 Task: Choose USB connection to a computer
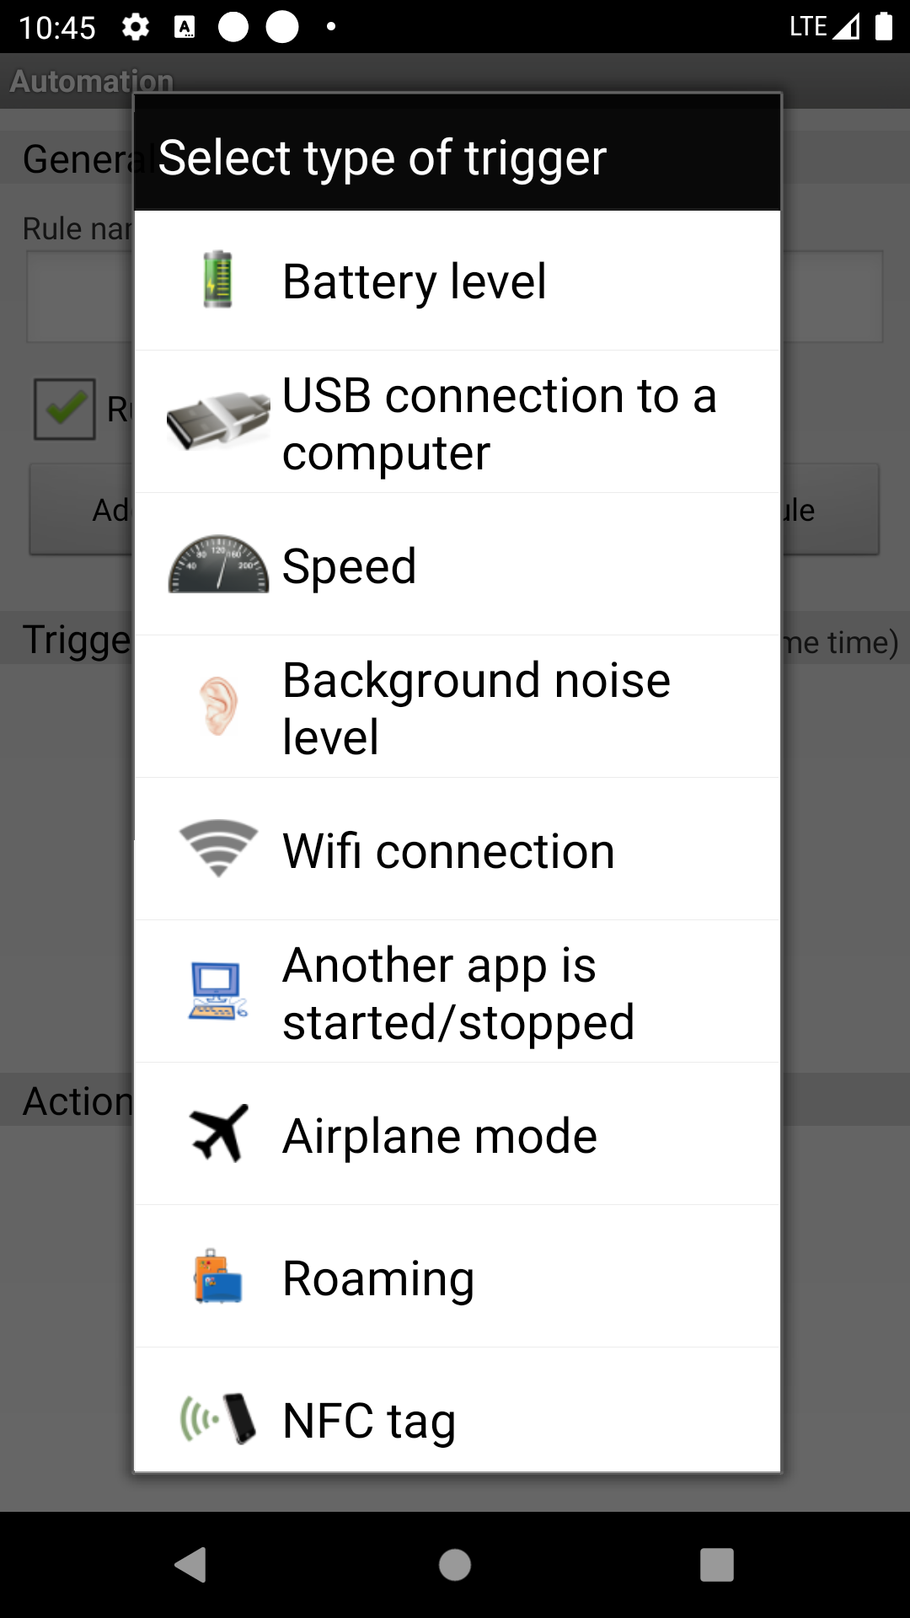point(499,423)
